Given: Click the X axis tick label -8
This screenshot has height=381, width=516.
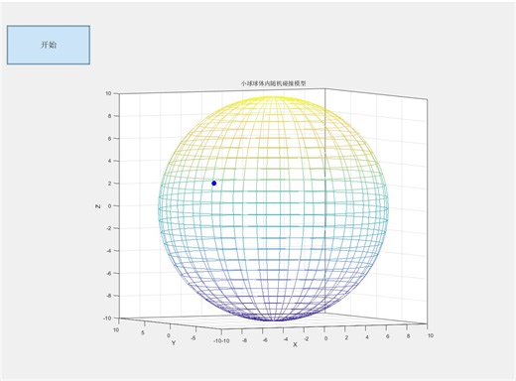Looking at the screenshot, I should click(244, 340).
